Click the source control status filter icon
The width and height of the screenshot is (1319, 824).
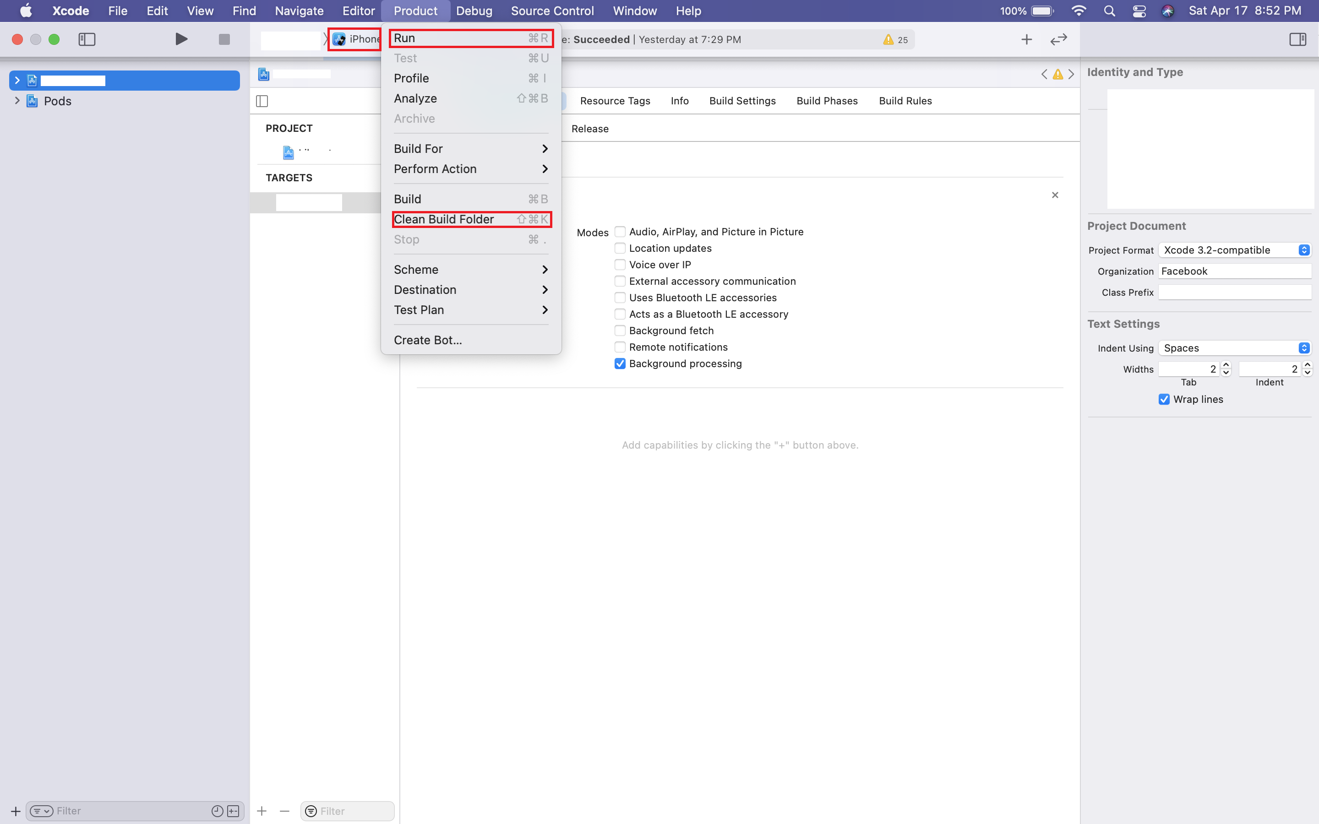[x=233, y=811]
